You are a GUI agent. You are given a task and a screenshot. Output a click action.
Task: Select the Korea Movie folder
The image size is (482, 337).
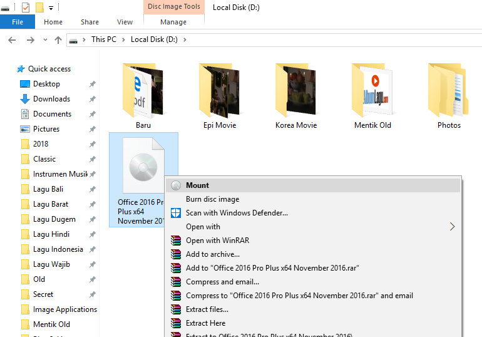[296, 96]
